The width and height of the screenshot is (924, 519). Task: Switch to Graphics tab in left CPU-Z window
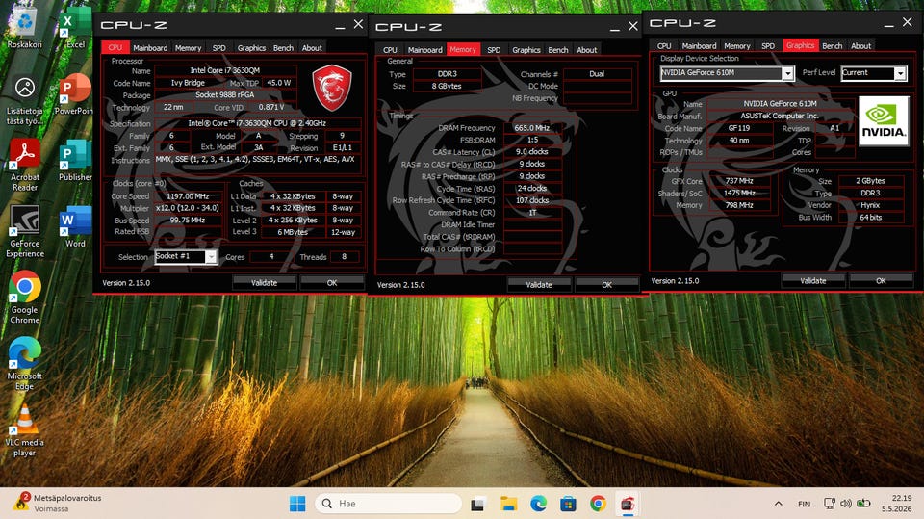(251, 48)
